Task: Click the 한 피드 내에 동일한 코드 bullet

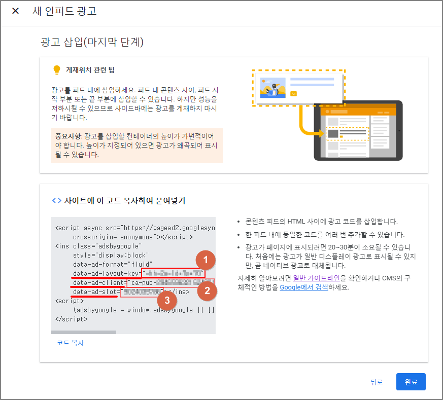Action: 325,235
